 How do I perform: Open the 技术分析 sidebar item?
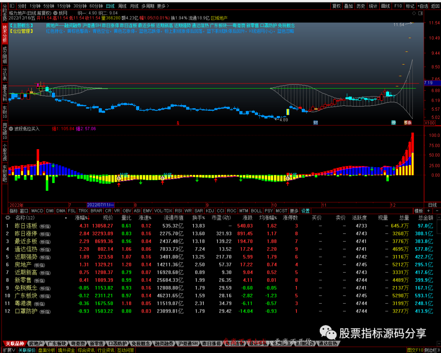5,34
